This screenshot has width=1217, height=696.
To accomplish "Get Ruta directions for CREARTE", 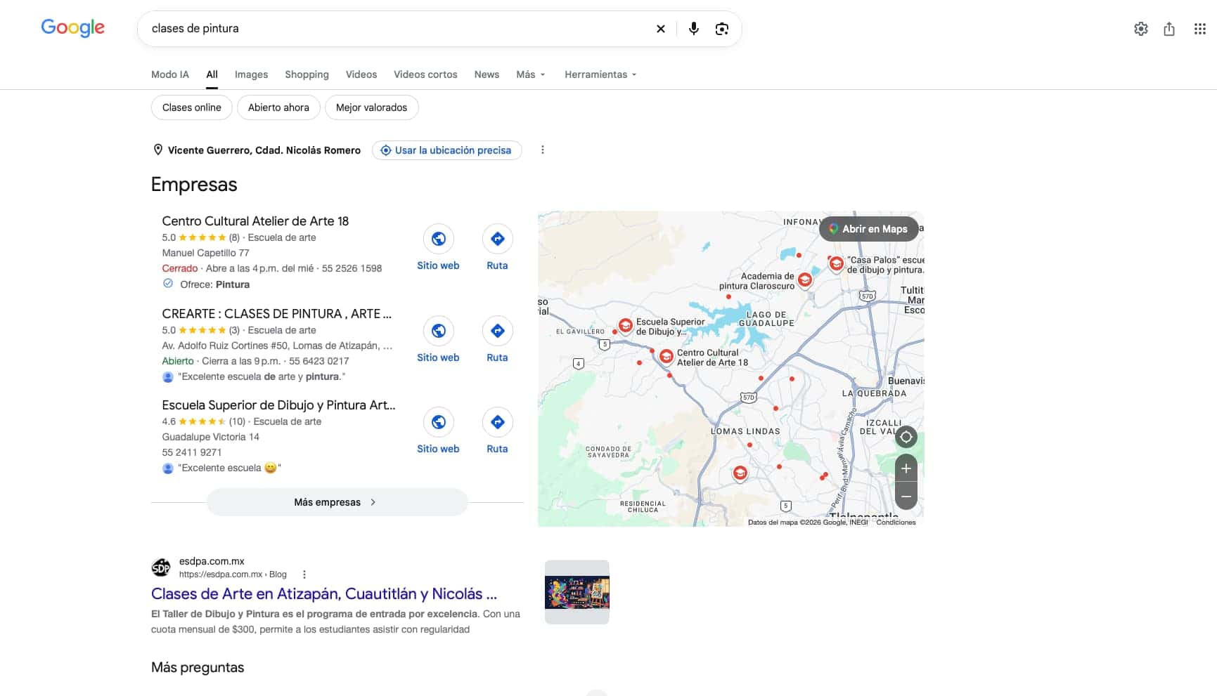I will [x=497, y=331].
